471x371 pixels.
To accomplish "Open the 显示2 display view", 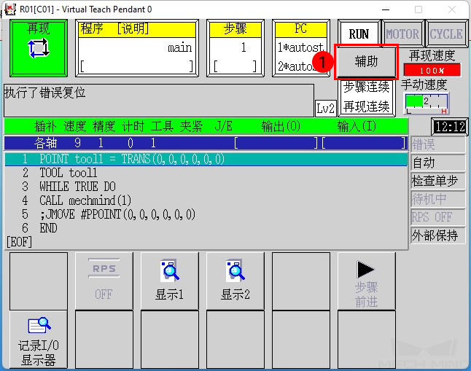I will click(235, 281).
